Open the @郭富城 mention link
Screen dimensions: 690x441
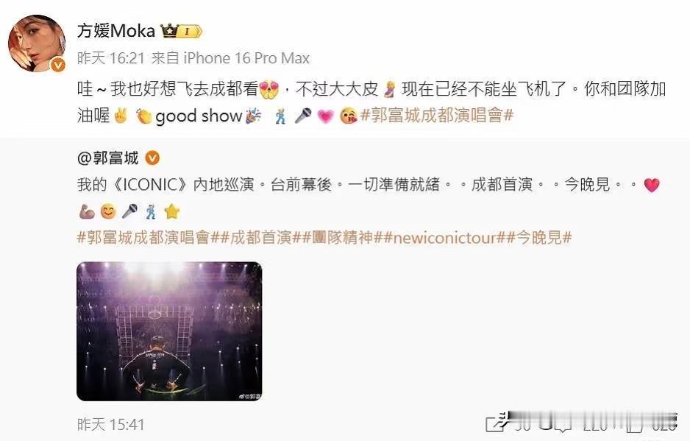[108, 158]
